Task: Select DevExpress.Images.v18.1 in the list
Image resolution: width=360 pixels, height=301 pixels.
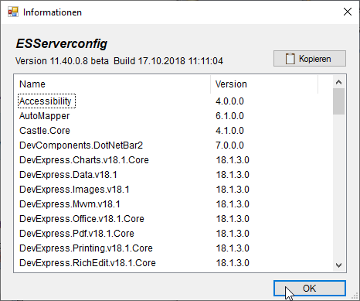Action: pos(74,190)
